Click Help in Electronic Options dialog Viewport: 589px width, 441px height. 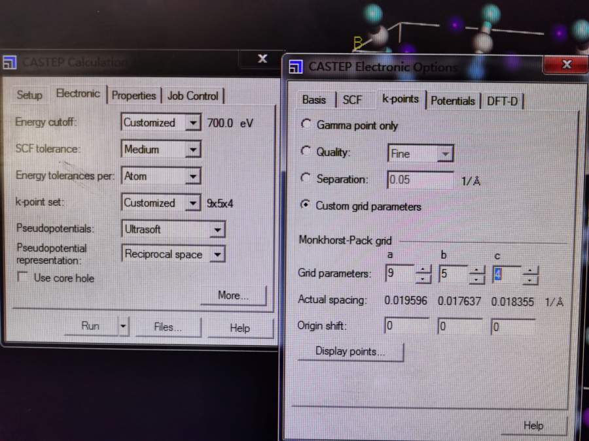[533, 426]
